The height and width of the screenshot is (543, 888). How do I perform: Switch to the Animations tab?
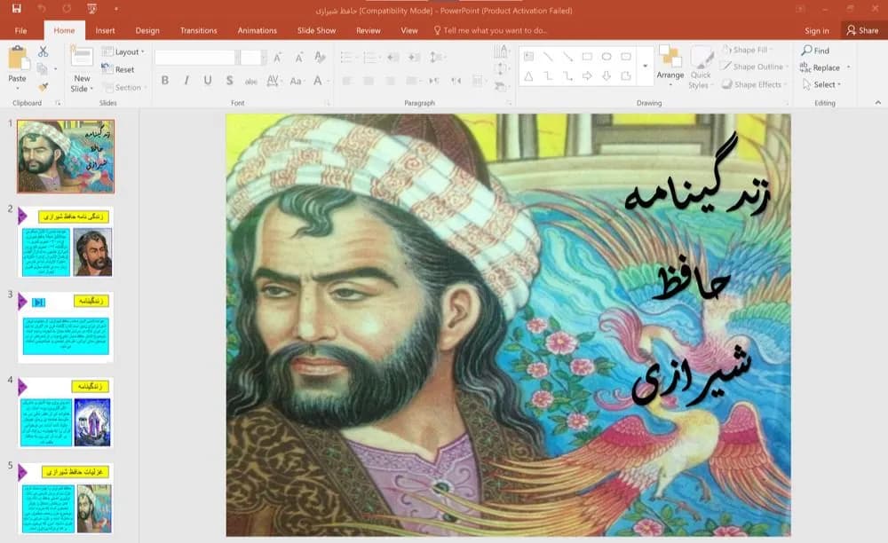click(x=258, y=30)
